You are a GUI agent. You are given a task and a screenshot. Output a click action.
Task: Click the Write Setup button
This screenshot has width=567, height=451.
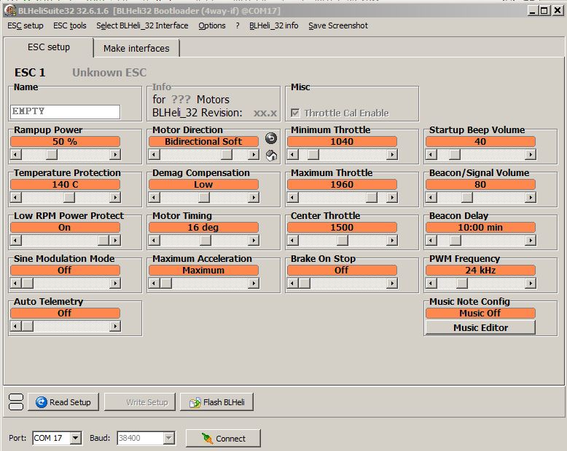140,402
